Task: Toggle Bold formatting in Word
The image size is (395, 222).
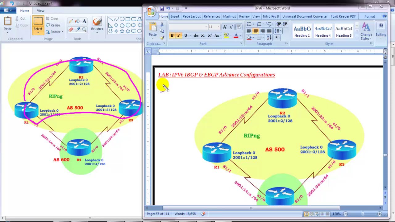Action: pos(172,35)
